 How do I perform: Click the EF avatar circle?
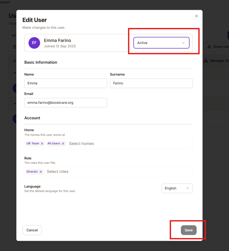34,43
